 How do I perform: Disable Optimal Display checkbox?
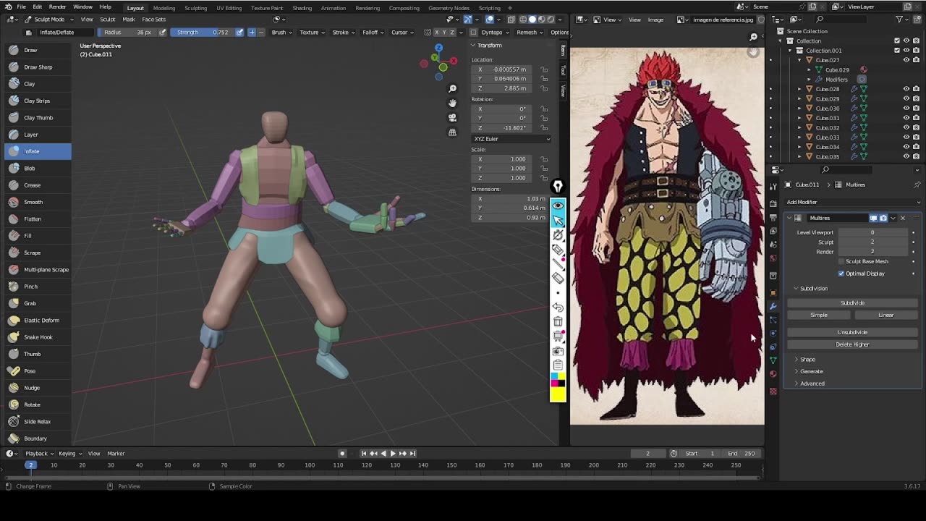[841, 274]
